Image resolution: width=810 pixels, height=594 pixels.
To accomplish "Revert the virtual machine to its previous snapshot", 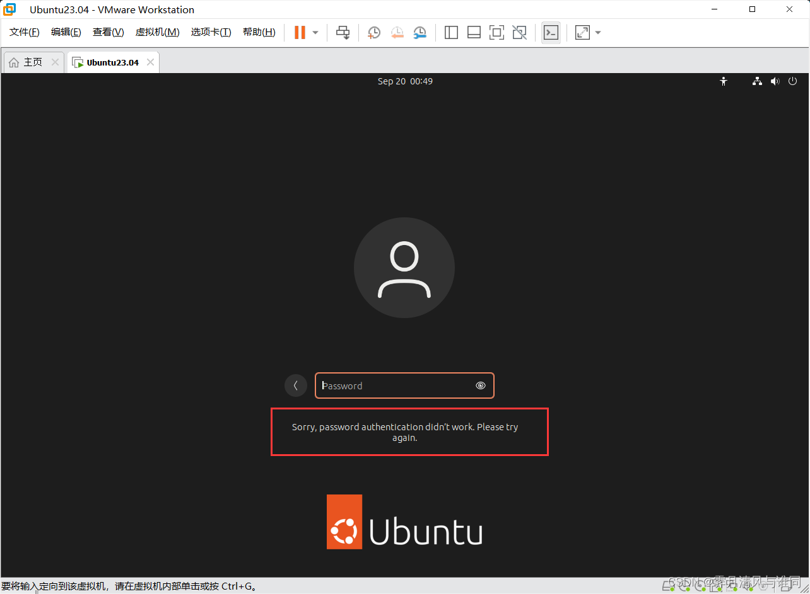I will [x=397, y=32].
